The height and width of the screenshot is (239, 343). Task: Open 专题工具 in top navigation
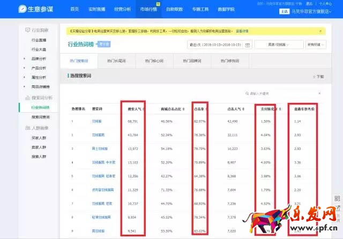pos(200,9)
